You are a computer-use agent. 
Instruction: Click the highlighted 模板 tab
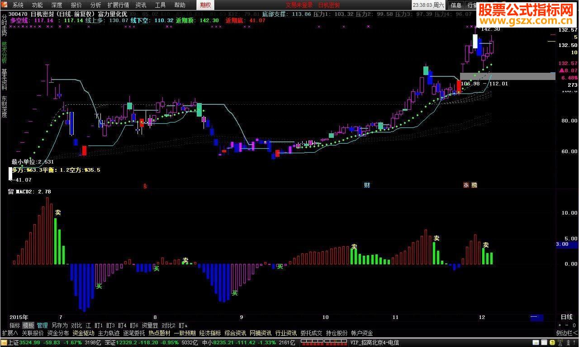coord(28,325)
